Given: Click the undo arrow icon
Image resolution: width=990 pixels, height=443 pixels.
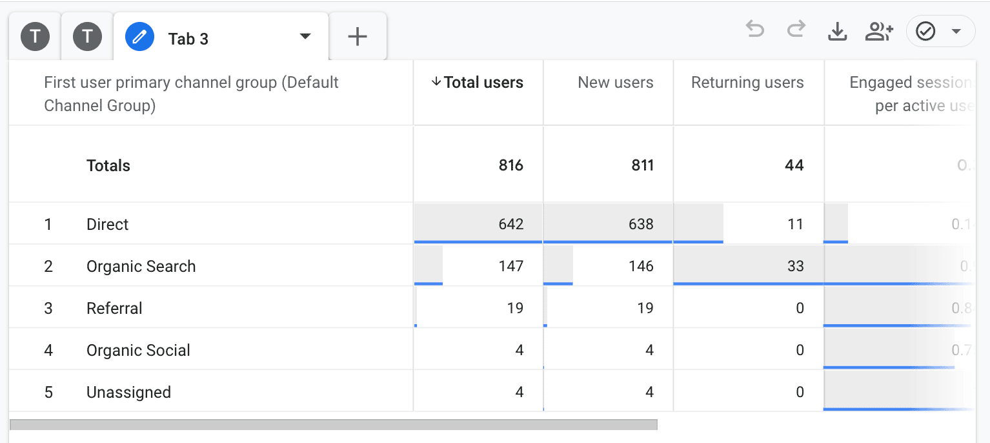Looking at the screenshot, I should pyautogui.click(x=754, y=30).
